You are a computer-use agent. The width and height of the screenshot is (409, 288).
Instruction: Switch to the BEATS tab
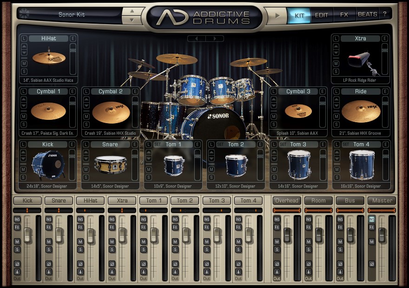pos(367,14)
